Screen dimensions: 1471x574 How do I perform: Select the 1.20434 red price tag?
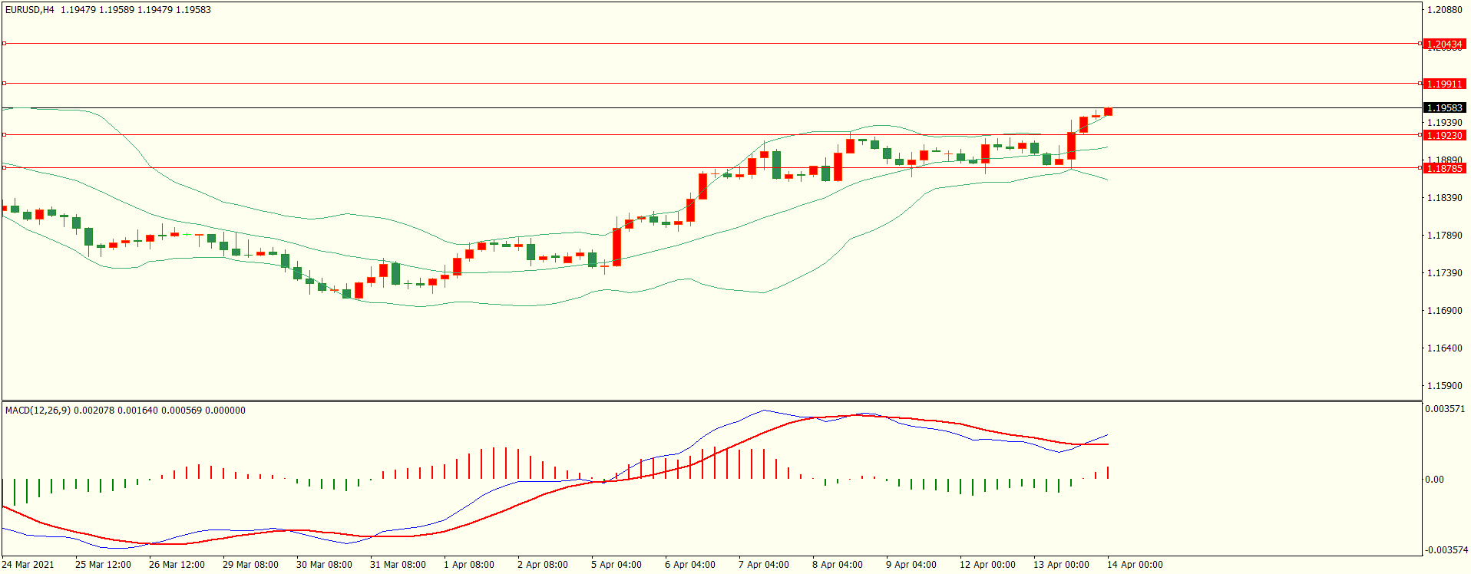coord(1444,45)
